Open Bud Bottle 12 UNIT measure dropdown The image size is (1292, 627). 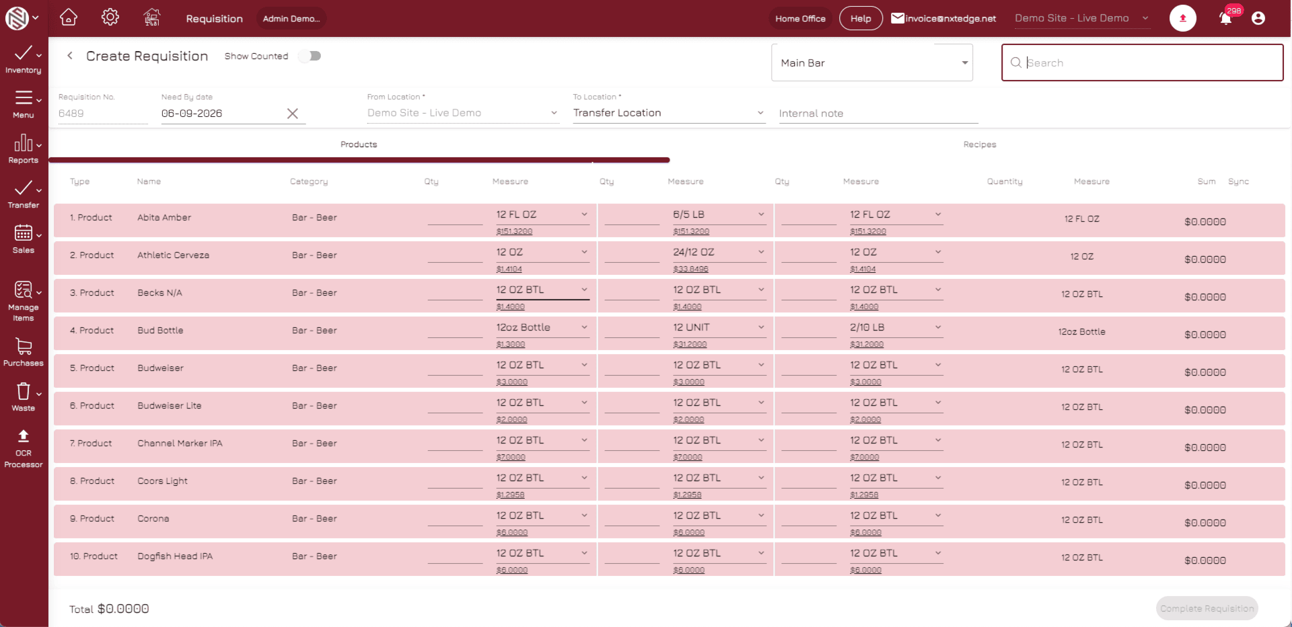tap(719, 327)
